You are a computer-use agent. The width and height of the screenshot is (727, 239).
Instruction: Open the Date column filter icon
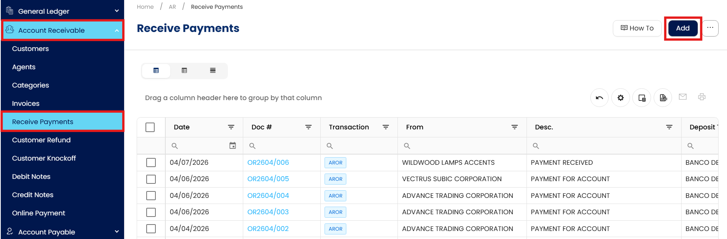(x=231, y=127)
